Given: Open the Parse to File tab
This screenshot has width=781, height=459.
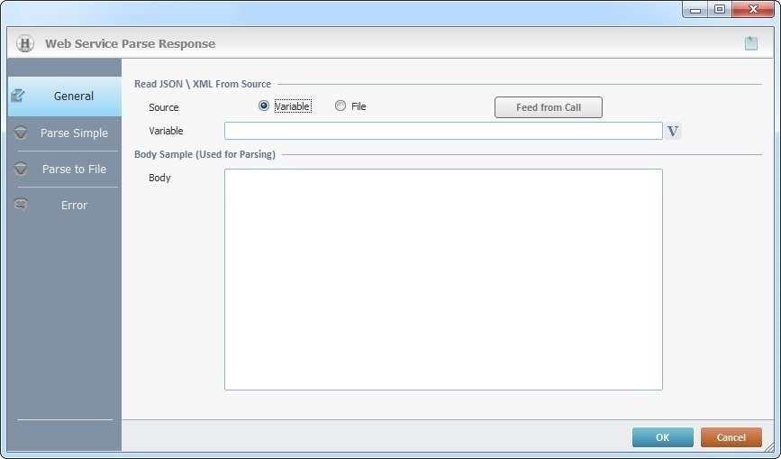Looking at the screenshot, I should click(74, 169).
